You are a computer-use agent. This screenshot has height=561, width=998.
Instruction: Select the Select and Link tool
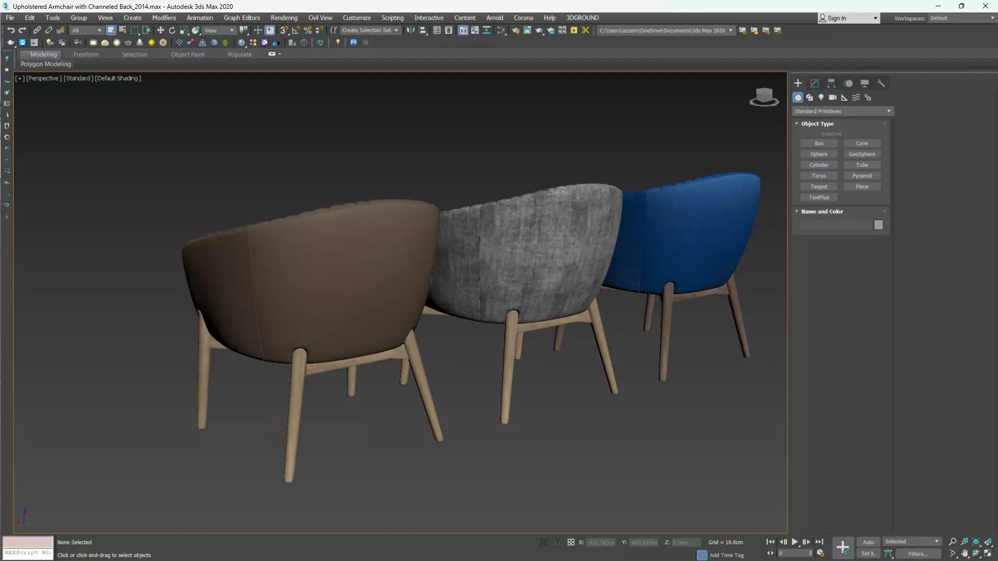click(x=37, y=30)
